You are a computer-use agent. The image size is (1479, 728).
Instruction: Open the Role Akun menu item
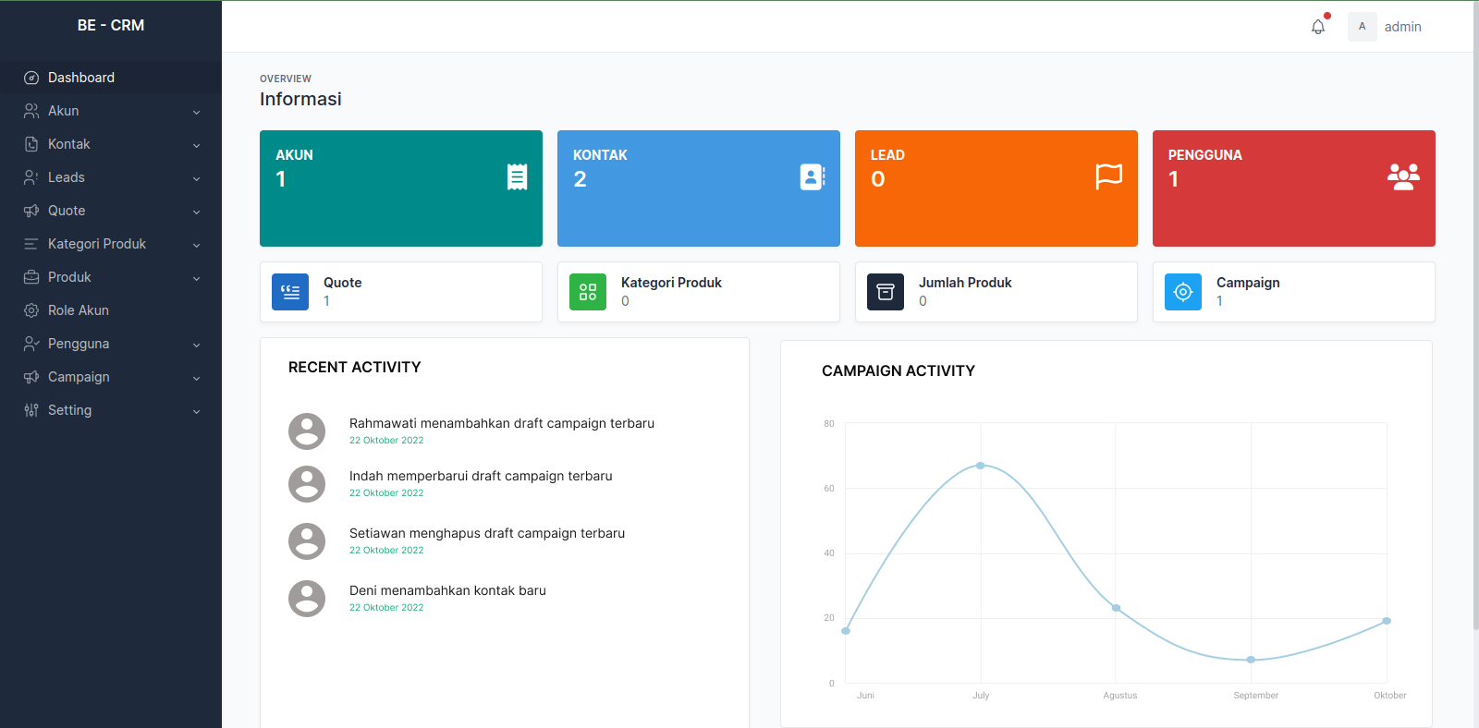79,310
